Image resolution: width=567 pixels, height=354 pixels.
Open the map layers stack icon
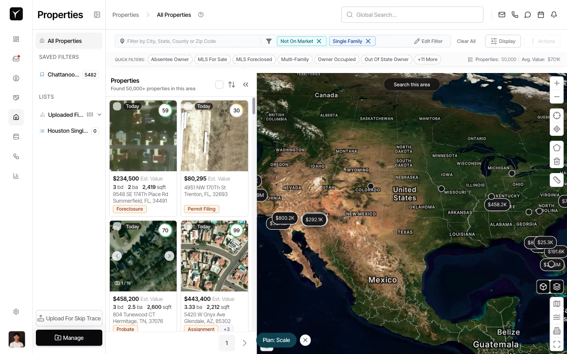click(557, 287)
